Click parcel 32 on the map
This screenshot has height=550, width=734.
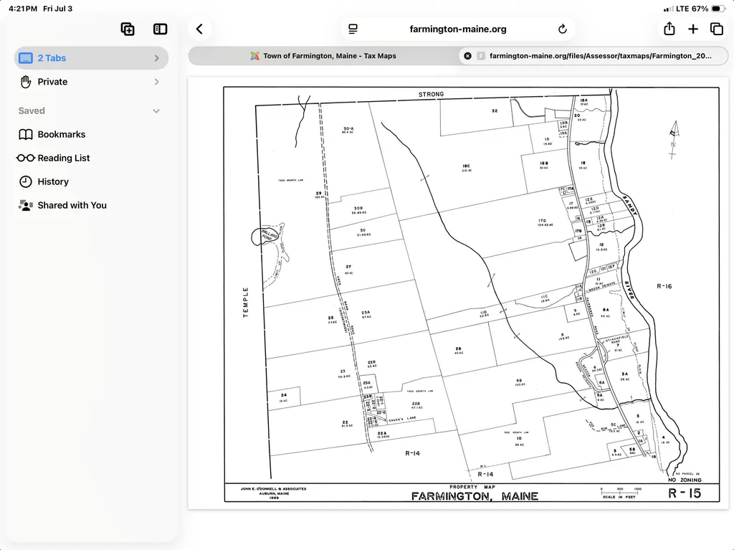[495, 111]
